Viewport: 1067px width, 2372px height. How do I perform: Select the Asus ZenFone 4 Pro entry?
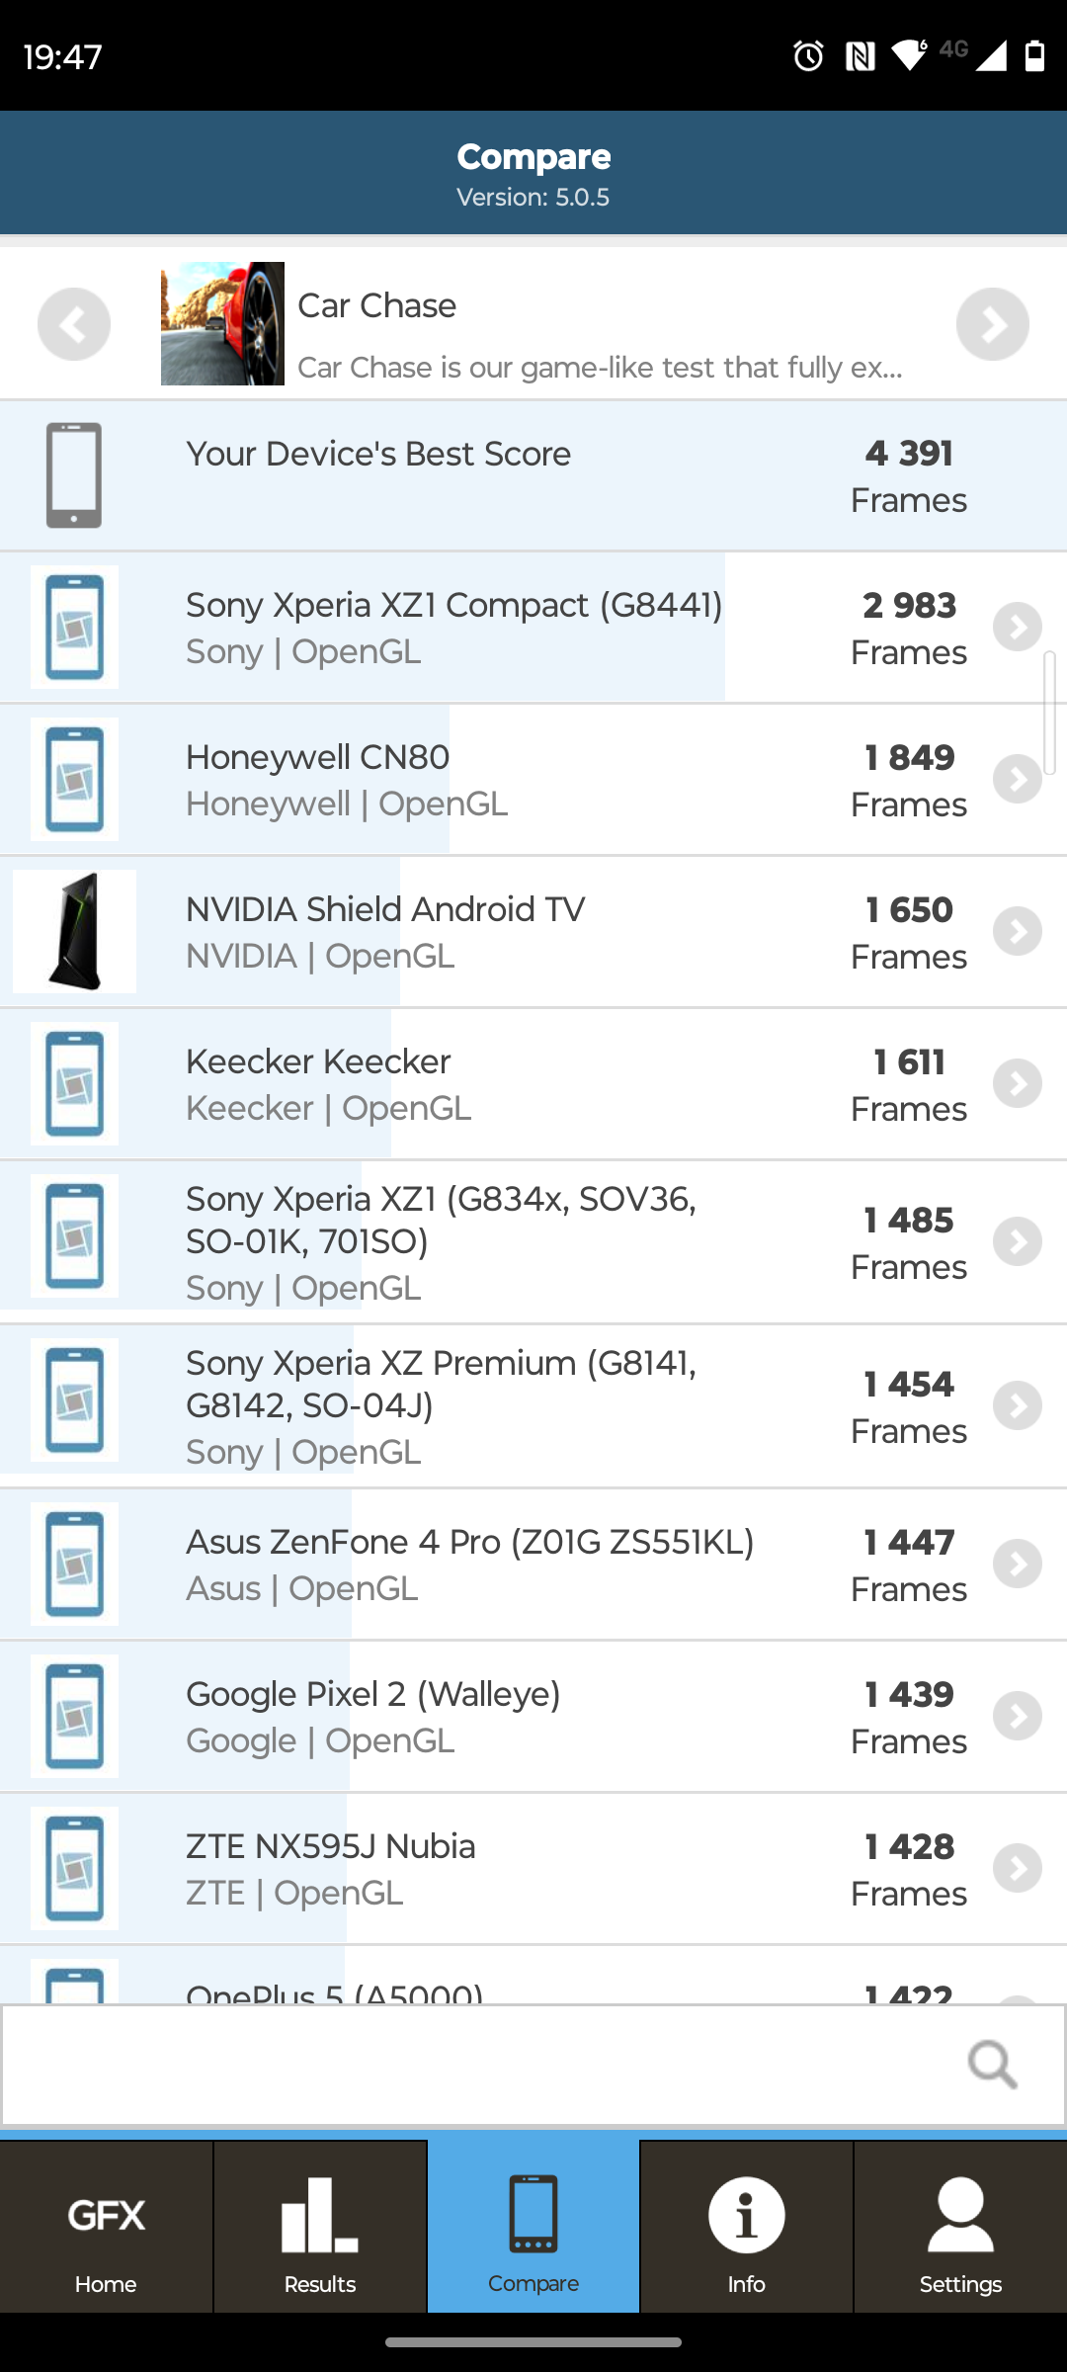tap(494, 1565)
